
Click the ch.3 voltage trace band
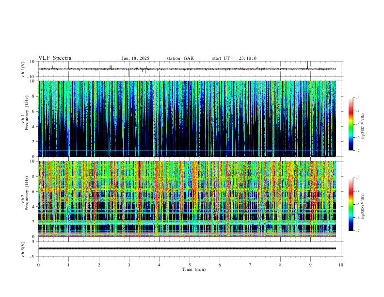[187, 248]
